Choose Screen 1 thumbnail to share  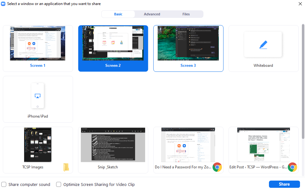click(x=38, y=43)
